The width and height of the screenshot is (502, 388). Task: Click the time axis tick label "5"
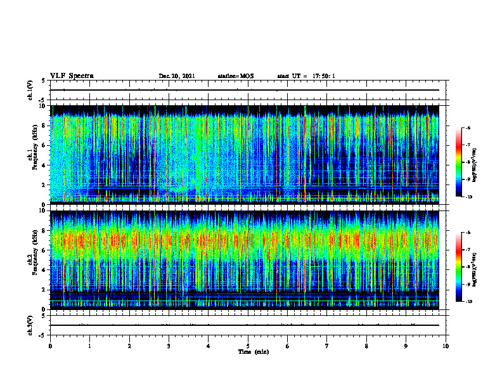248,346
